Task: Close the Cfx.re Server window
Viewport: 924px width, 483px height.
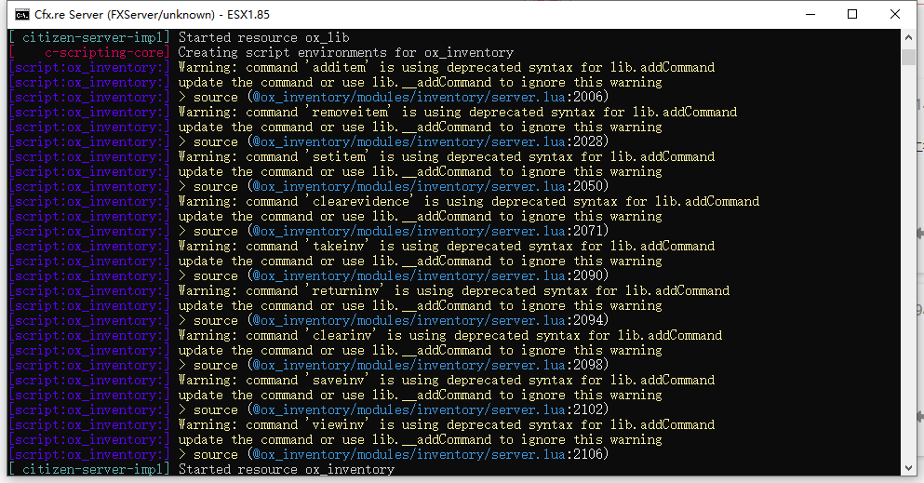Action: pos(894,14)
